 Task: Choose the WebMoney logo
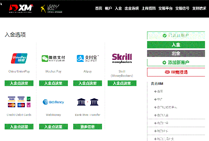pos(53,102)
